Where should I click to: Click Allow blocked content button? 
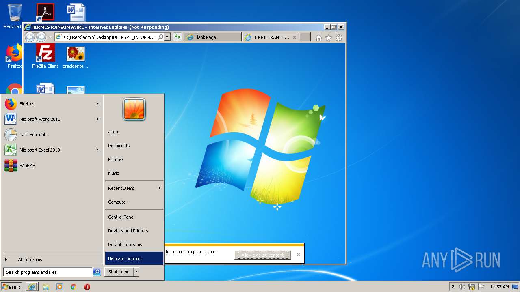(263, 255)
